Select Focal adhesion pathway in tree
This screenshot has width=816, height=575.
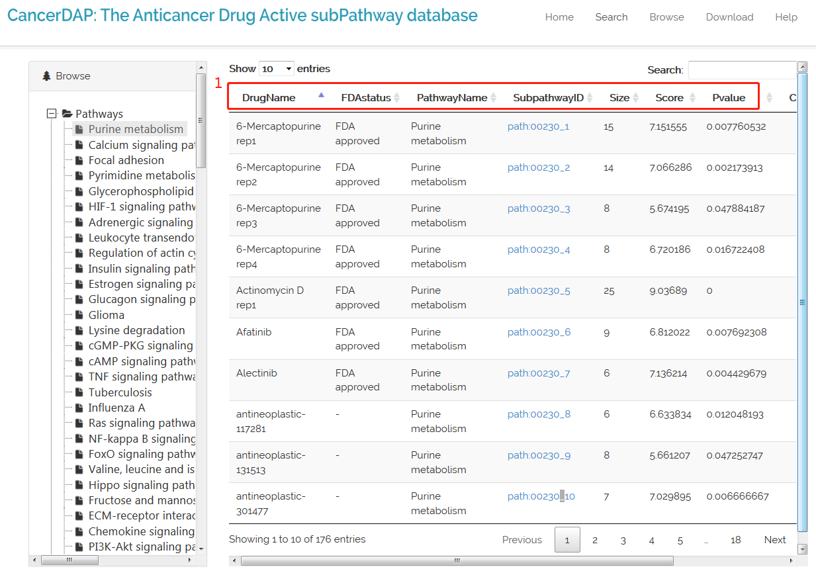coord(126,160)
